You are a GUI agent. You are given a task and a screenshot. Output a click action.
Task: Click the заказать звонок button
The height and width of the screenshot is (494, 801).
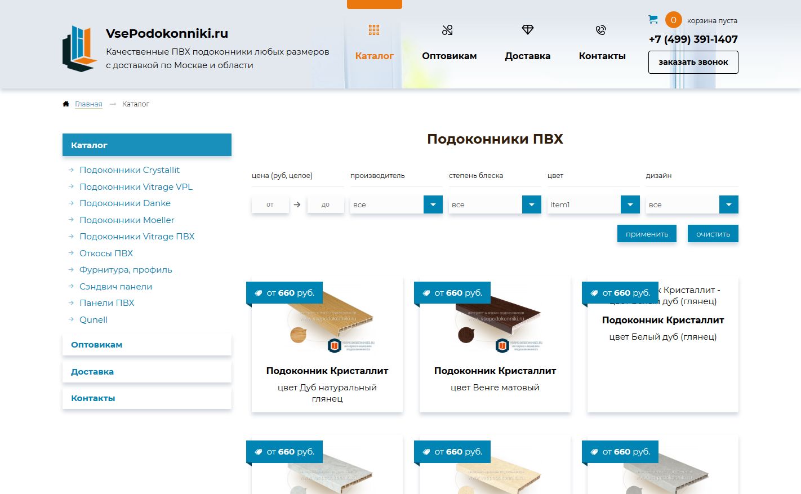pyautogui.click(x=693, y=62)
